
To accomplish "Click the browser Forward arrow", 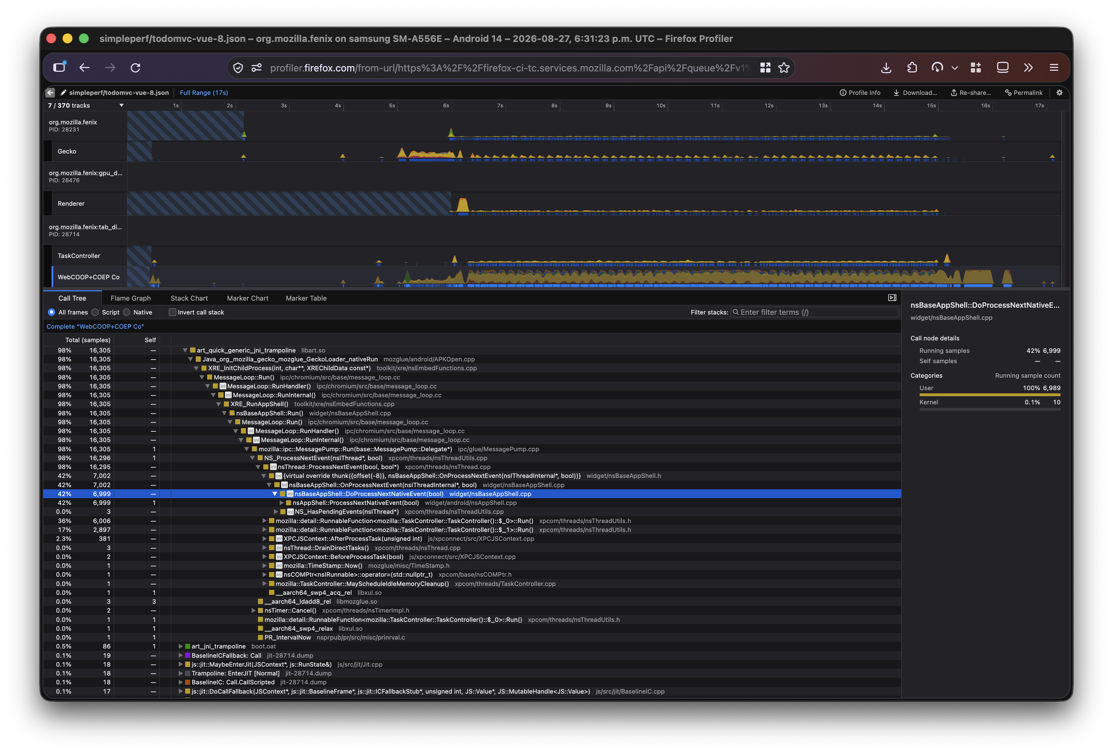I will (110, 68).
